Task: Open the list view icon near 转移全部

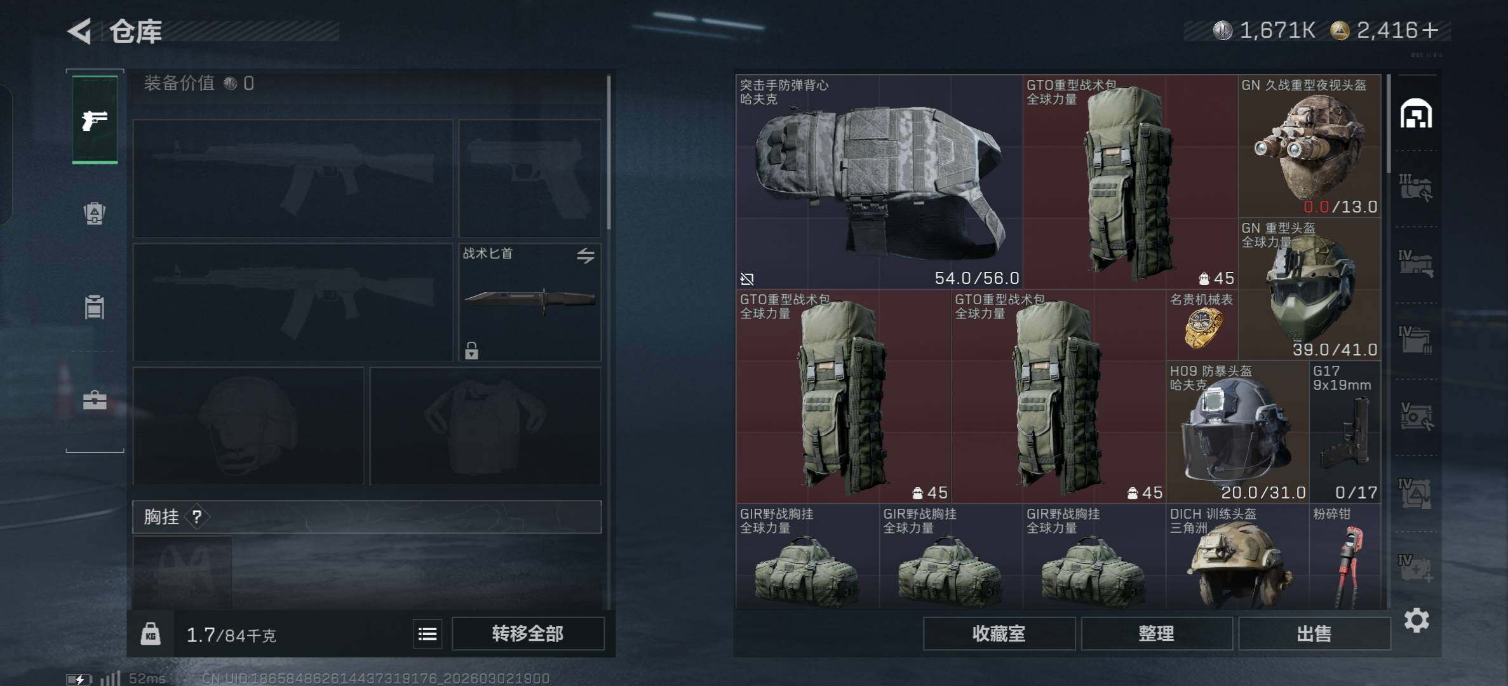Action: pyautogui.click(x=427, y=633)
